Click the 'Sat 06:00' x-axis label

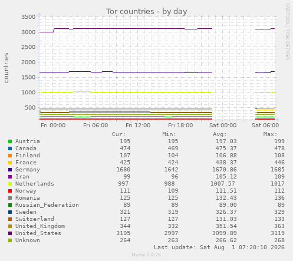(265, 125)
